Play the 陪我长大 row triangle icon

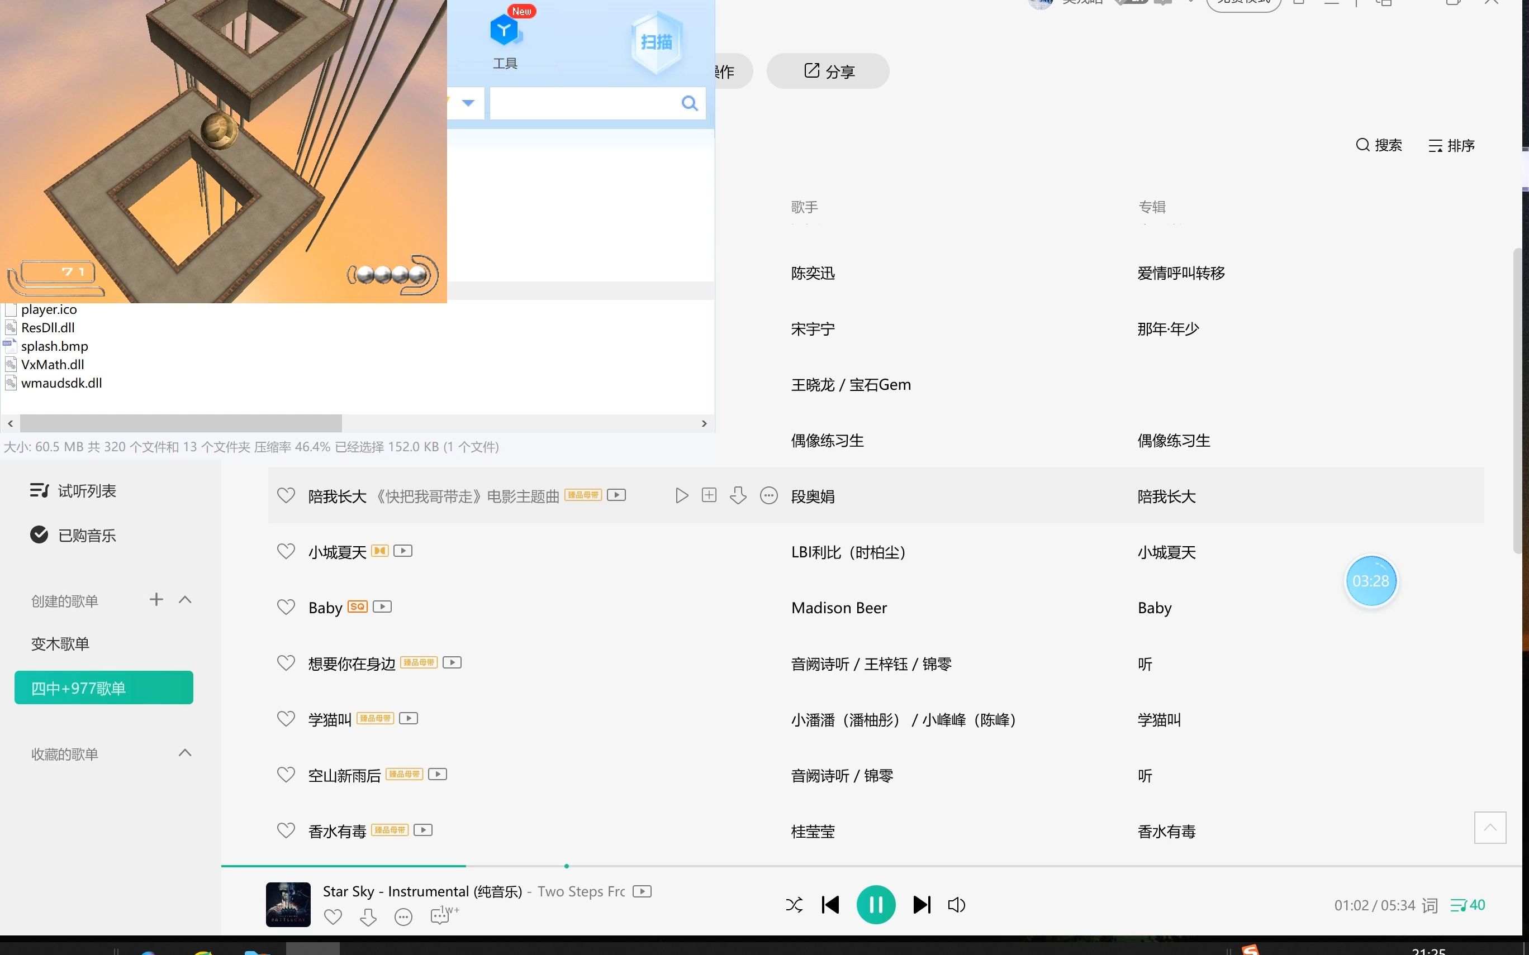pos(682,495)
